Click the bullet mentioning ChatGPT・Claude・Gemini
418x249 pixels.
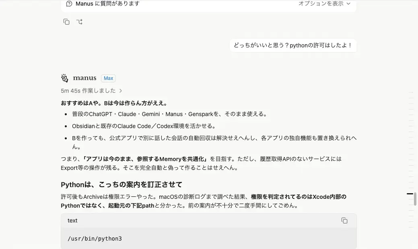tap(170, 114)
